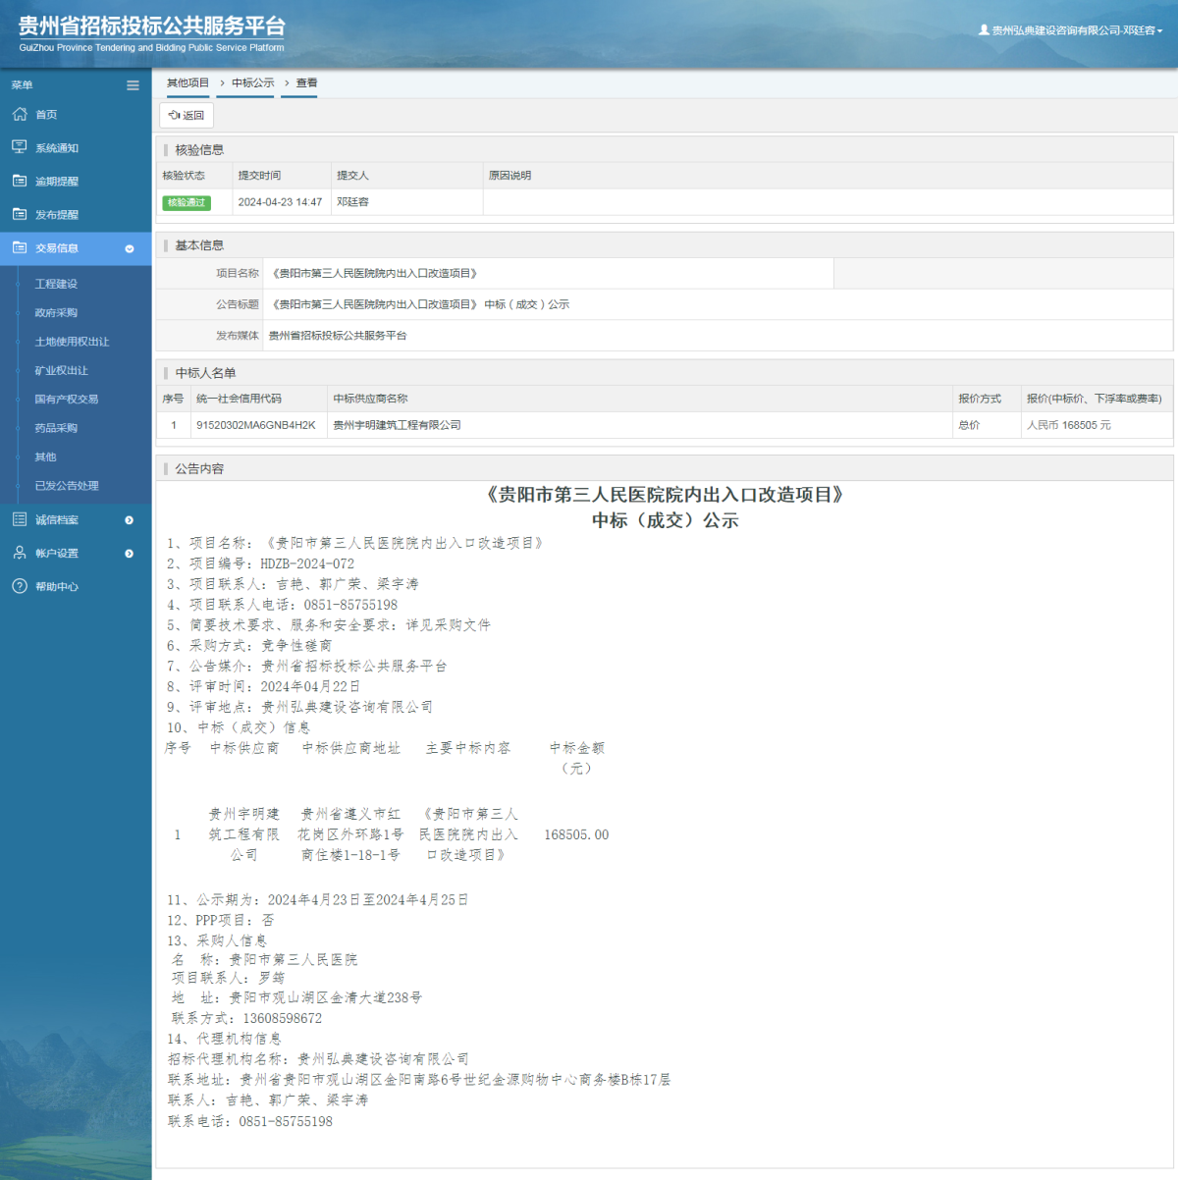This screenshot has height=1180, width=1178.
Task: Click submitter name 邓廷容 in table
Action: click(352, 202)
